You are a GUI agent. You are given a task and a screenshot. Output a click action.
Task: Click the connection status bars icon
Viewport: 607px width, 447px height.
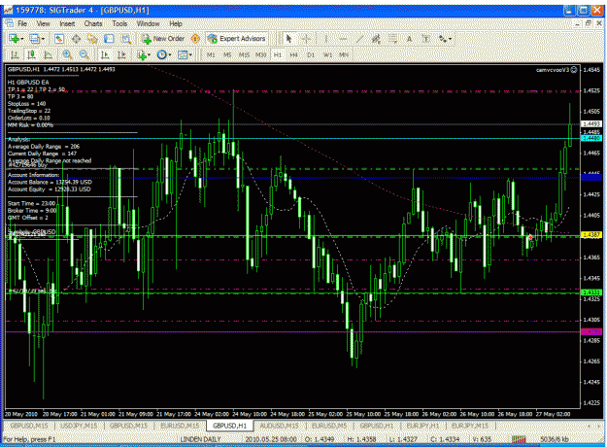[520, 439]
